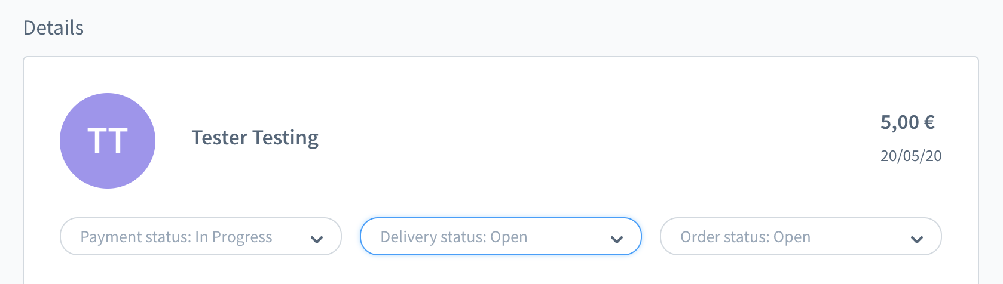This screenshot has height=284, width=1003.
Task: Select the 'Order status: Open' label text
Action: [745, 237]
